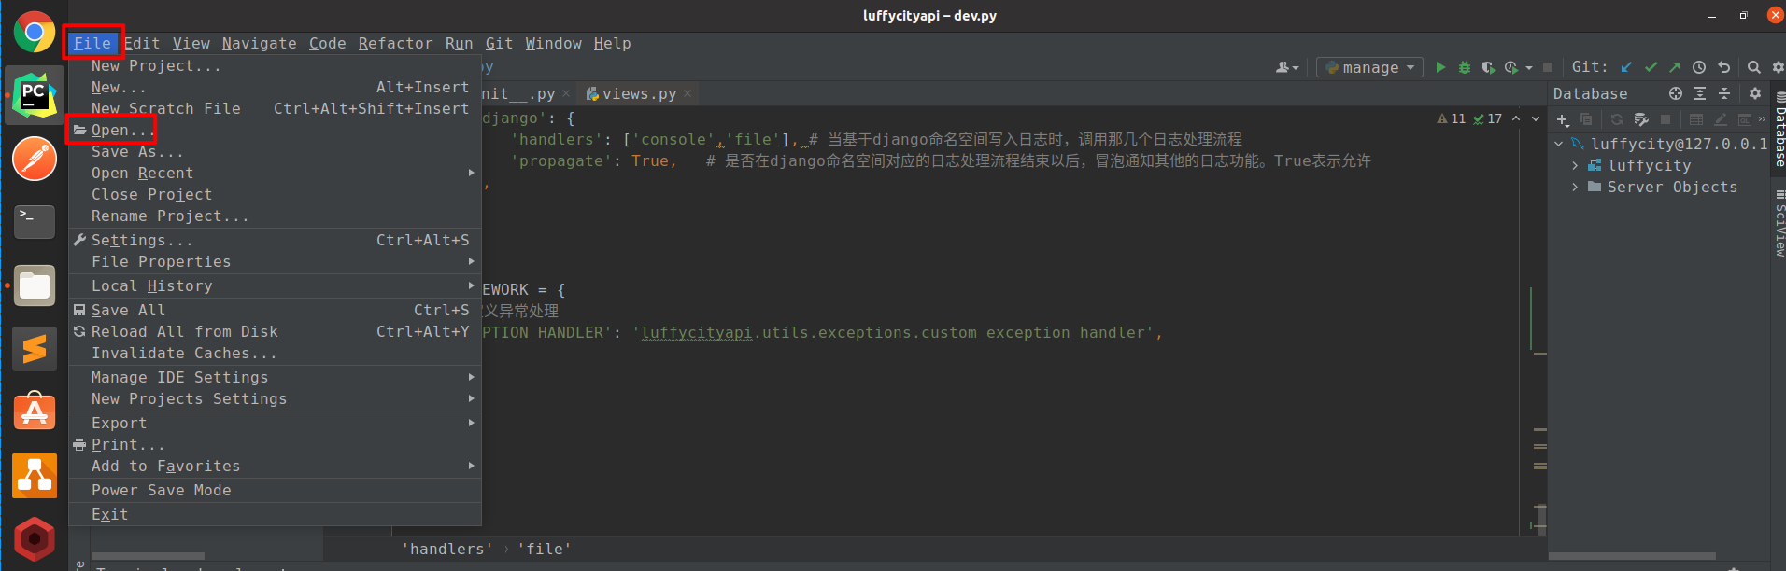Select New Project... from the File menu
The height and width of the screenshot is (571, 1786).
coord(275,66)
